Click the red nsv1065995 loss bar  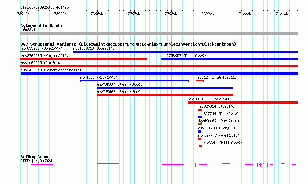pos(159,66)
